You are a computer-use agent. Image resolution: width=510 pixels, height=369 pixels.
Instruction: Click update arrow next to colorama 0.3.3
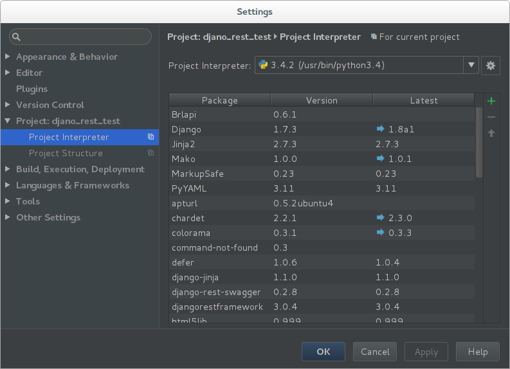[380, 232]
